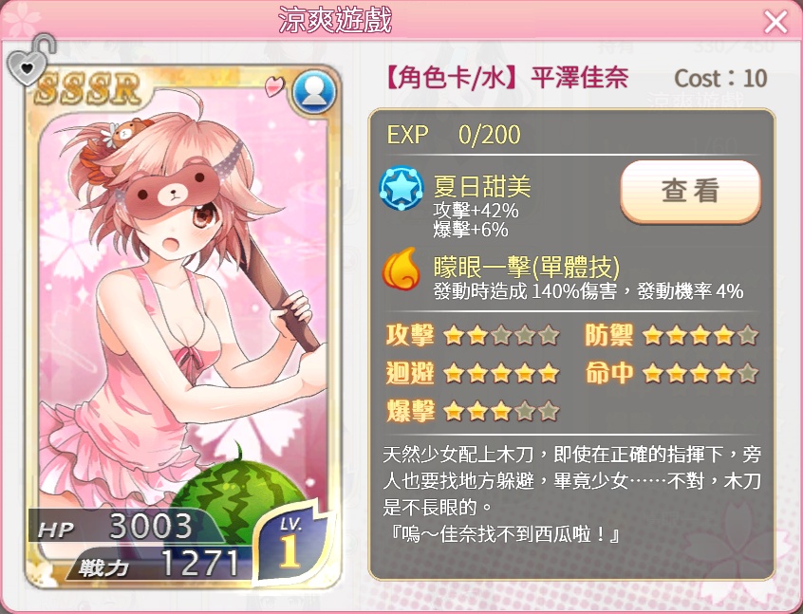Click the 命中 star rating row
Screen dimensions: 803x614
click(x=671, y=373)
